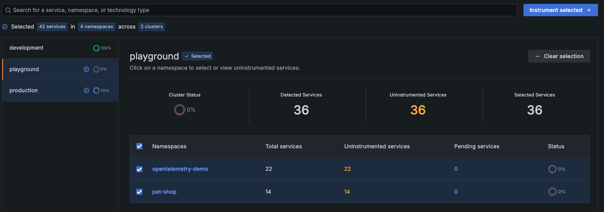Click the production 70% progress ring
Viewport: 604px width, 212px height.
(x=96, y=91)
